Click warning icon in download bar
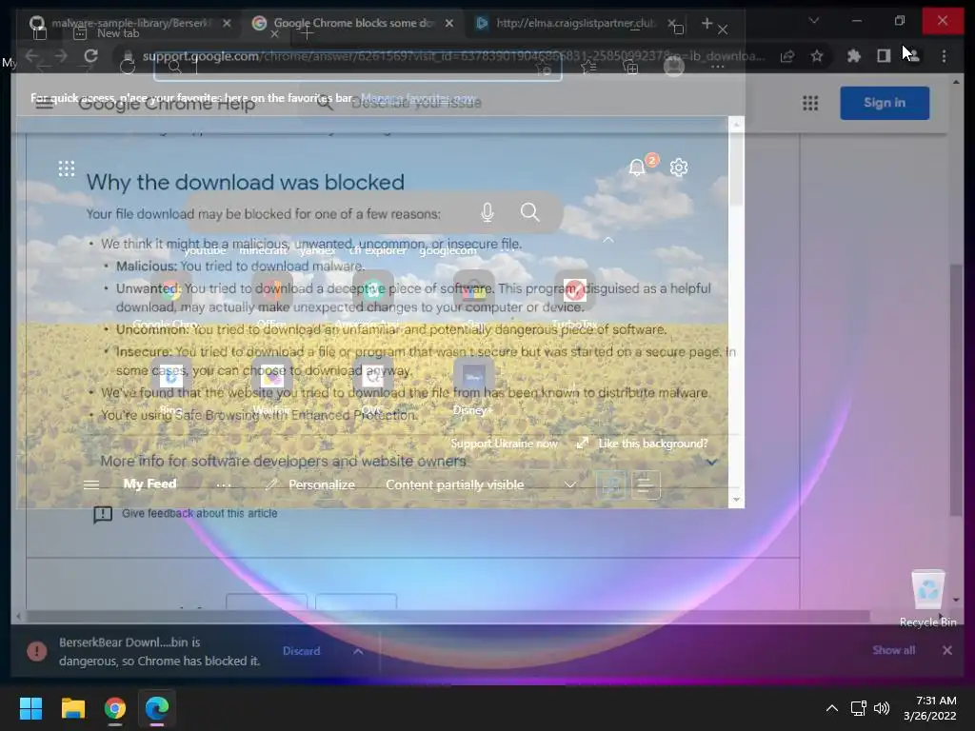Viewport: 975px width, 731px height. 37,651
